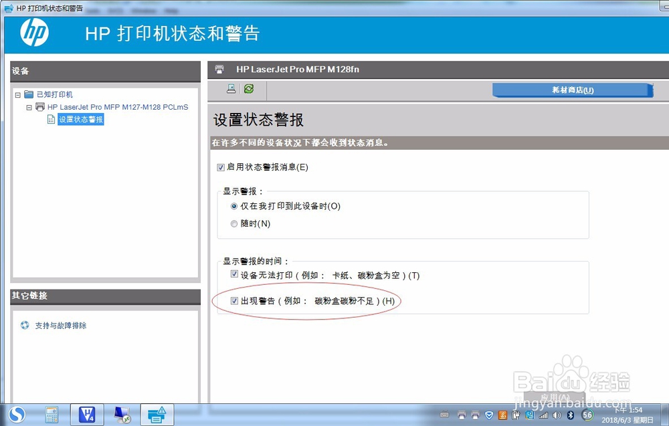The height and width of the screenshot is (426, 669).
Task: Toggle the 出现警告 (H) checkbox
Action: click(234, 301)
